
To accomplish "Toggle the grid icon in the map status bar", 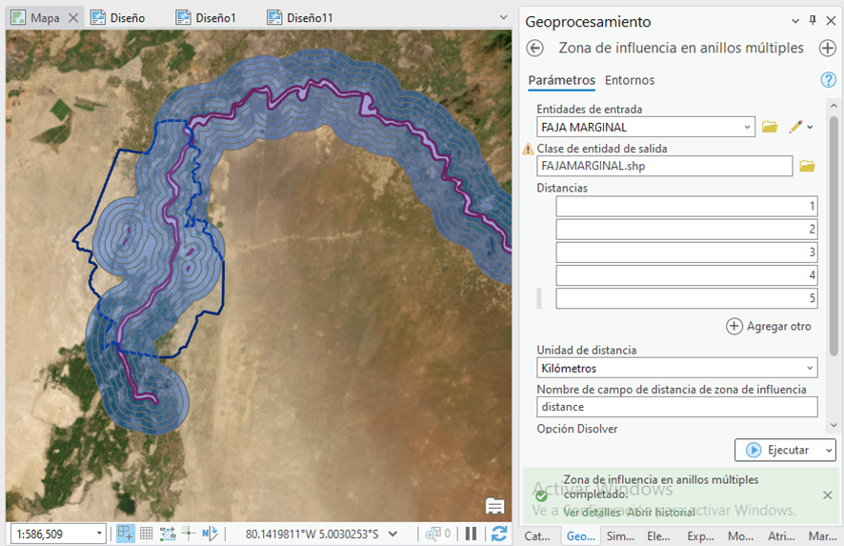I will 147,534.
